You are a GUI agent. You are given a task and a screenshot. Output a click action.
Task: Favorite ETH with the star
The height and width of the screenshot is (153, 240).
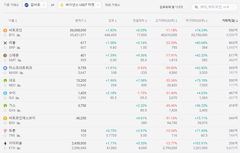5,148
